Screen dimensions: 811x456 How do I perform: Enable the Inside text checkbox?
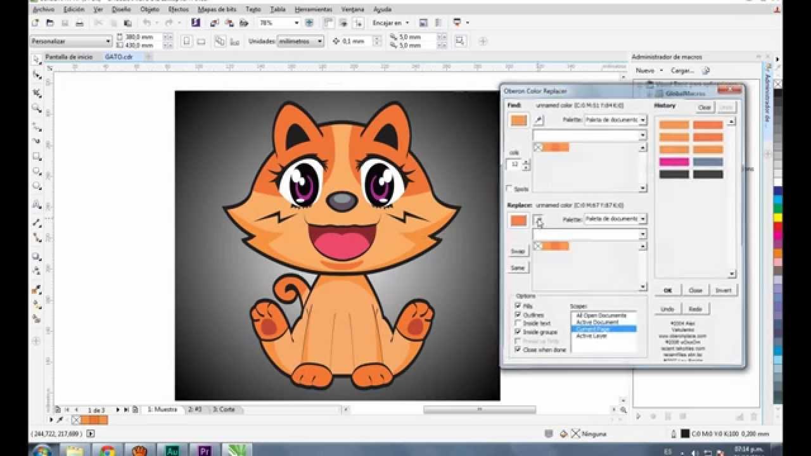click(518, 323)
